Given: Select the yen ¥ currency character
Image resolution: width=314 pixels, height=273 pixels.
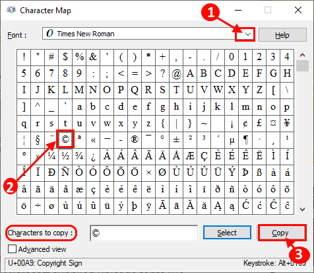Looking at the screenshot, I should (287, 123).
